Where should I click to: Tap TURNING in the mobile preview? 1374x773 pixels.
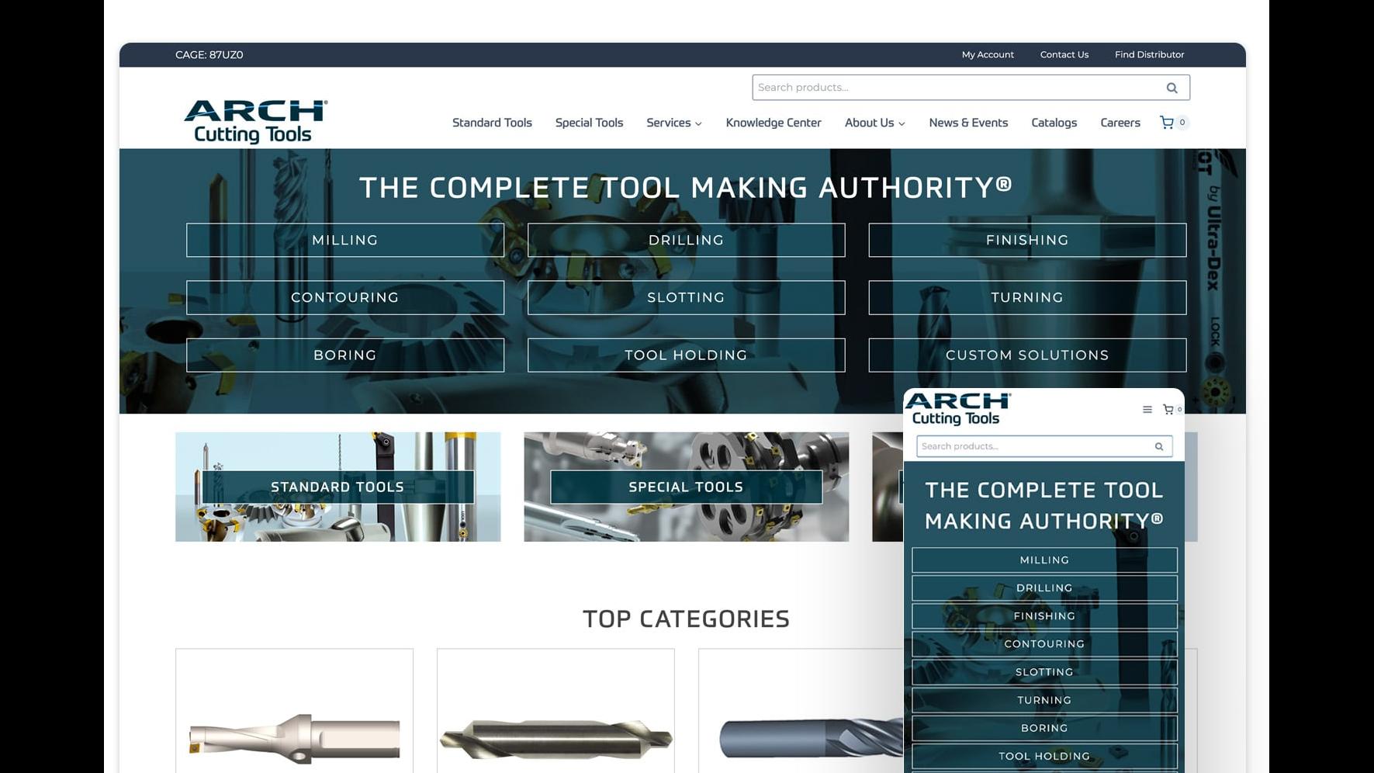coord(1044,700)
